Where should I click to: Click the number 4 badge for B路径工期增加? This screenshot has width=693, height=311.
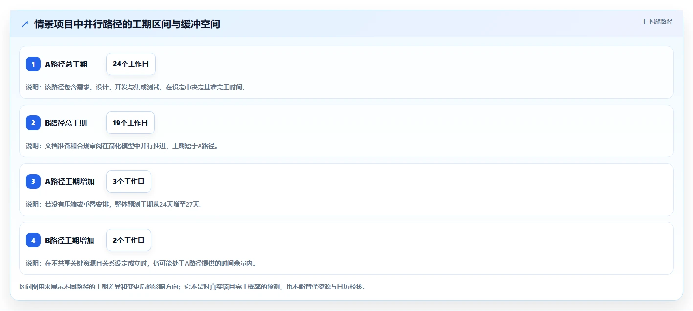click(33, 240)
